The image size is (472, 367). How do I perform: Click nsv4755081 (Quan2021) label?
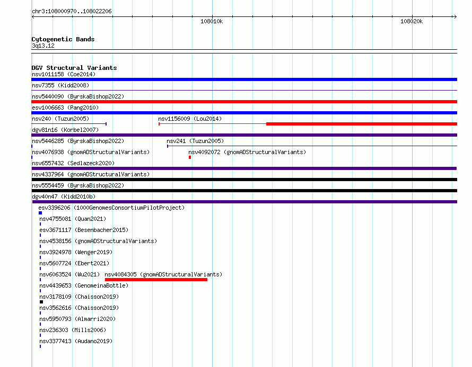73,219
